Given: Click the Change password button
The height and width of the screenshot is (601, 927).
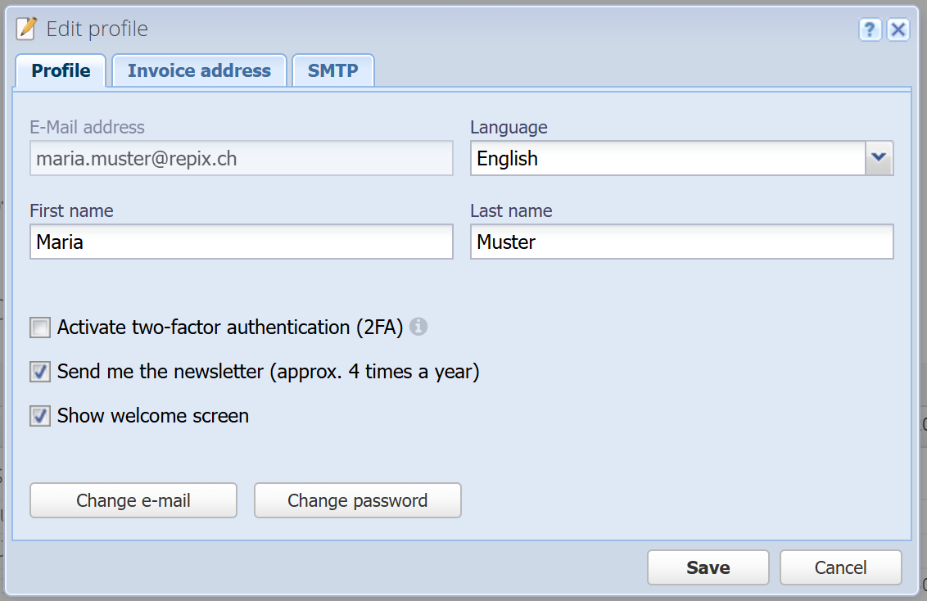Looking at the screenshot, I should point(358,500).
